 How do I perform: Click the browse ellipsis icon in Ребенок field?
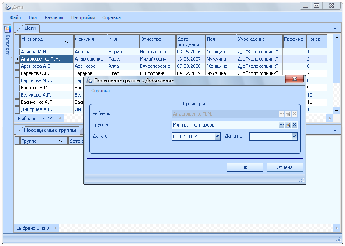coord(281,114)
